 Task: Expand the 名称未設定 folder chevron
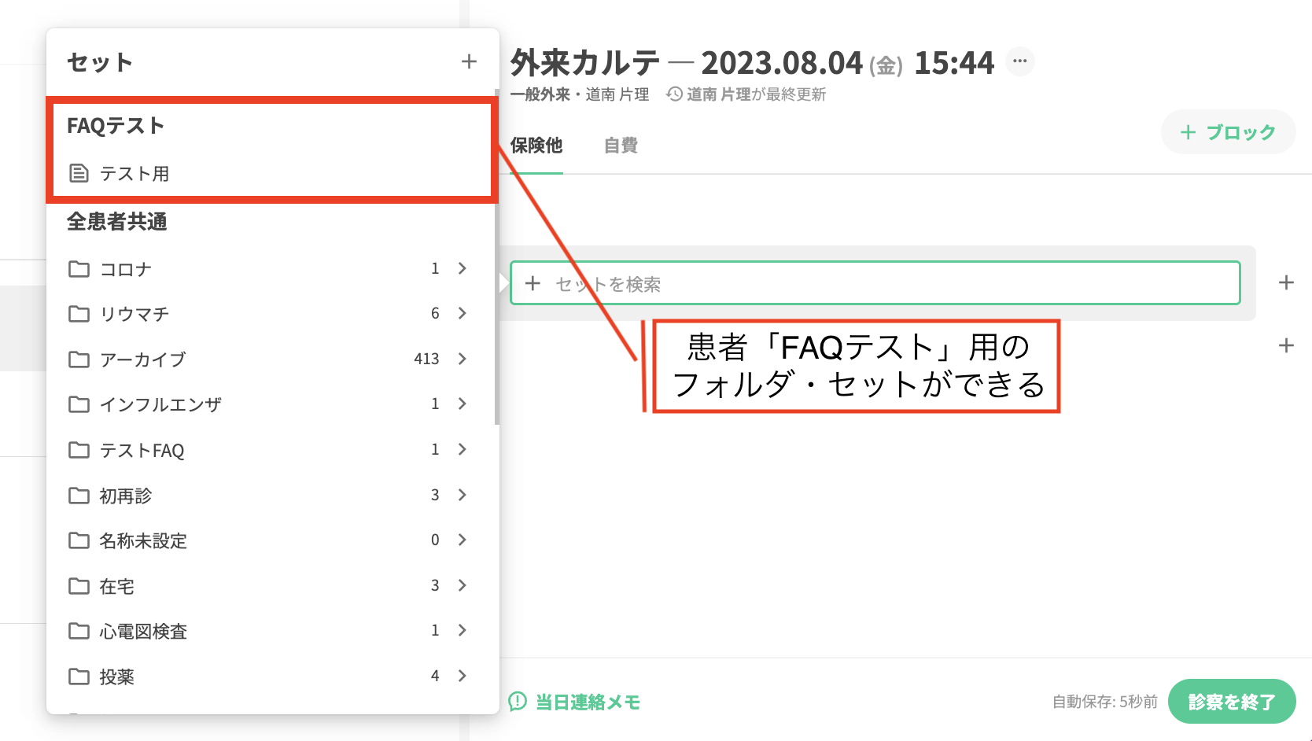click(x=463, y=540)
